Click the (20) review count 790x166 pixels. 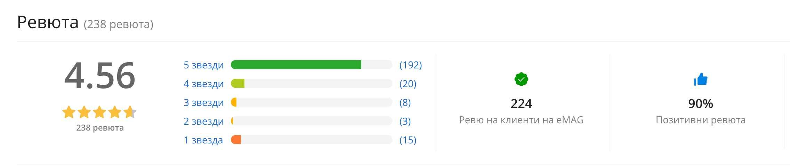click(x=408, y=84)
